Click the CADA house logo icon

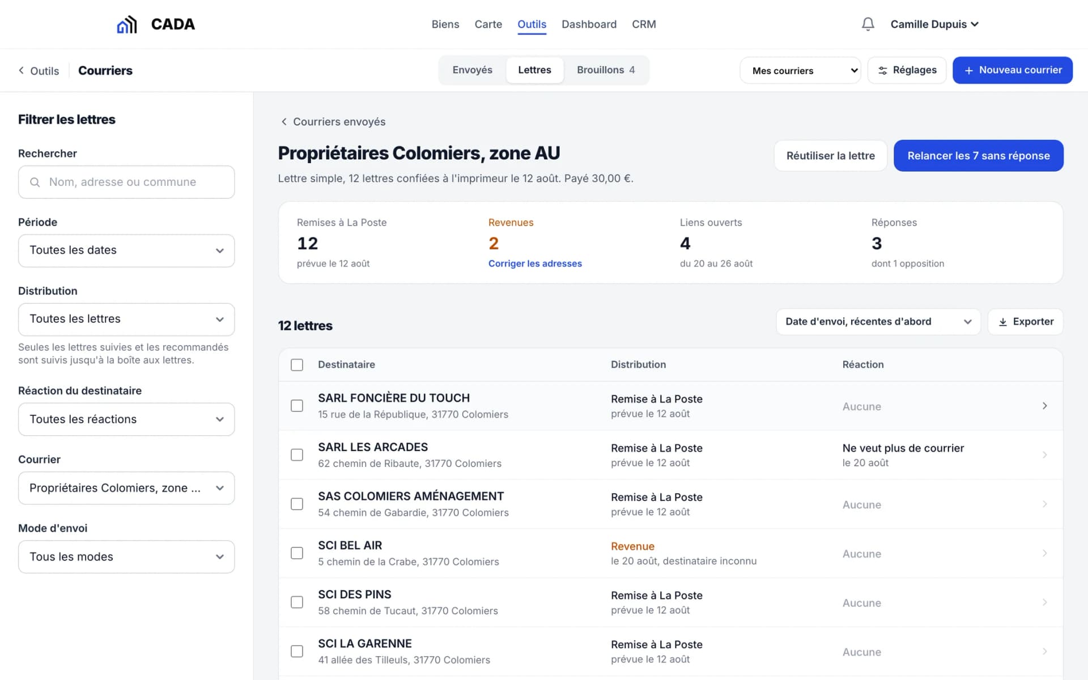pos(127,24)
